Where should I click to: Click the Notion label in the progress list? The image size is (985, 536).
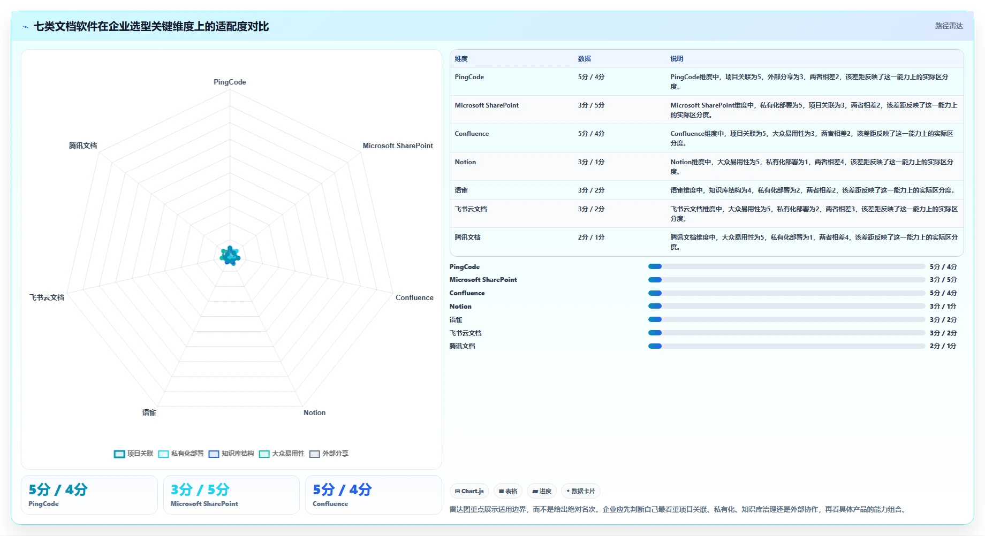point(460,307)
